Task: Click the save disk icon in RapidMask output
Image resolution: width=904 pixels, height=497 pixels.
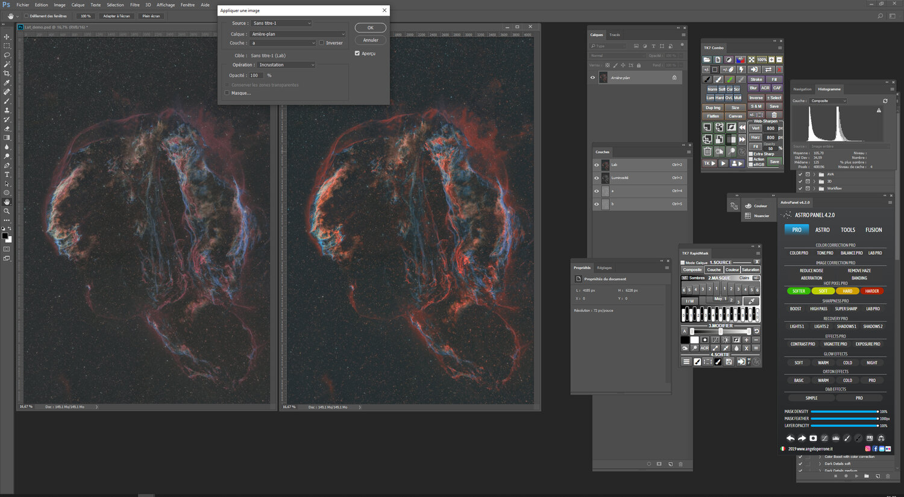Action: tap(729, 361)
